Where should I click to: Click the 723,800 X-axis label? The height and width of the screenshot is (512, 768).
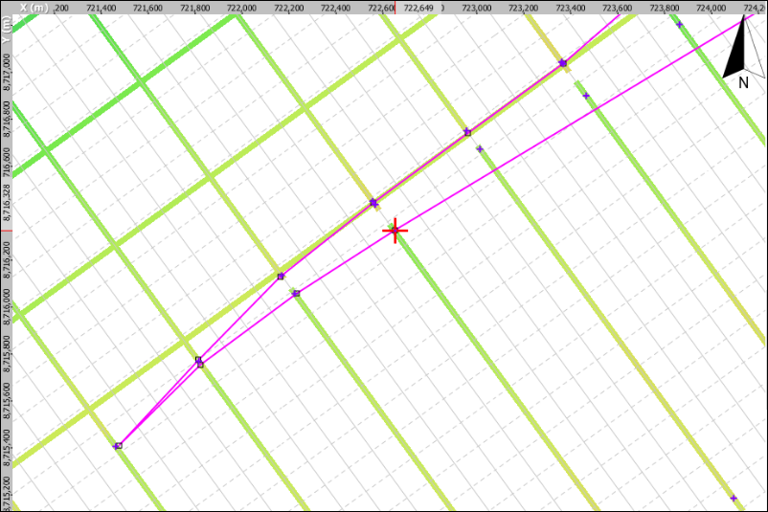click(665, 8)
